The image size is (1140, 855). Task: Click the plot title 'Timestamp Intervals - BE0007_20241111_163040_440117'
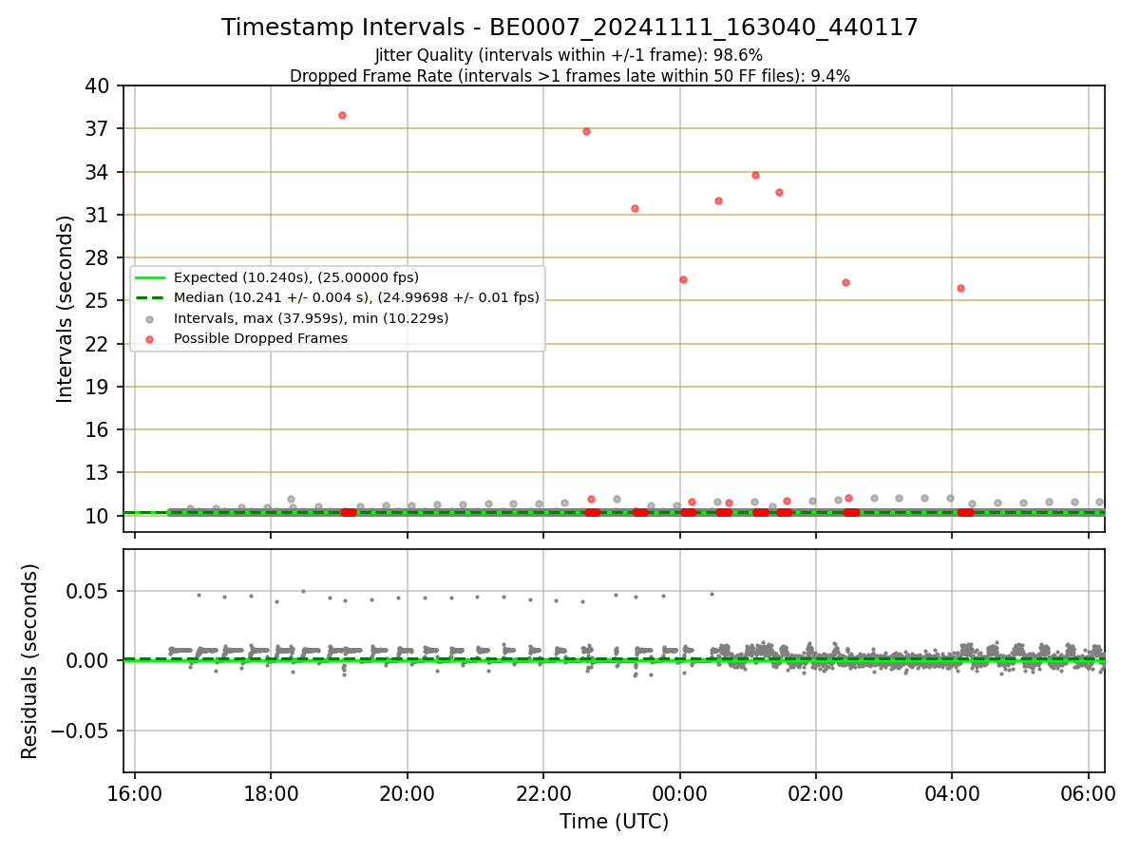pyautogui.click(x=570, y=28)
